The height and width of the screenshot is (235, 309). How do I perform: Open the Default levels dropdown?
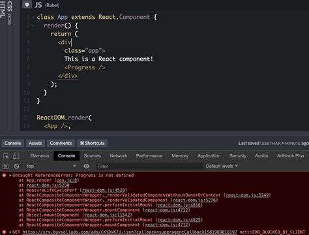pyautogui.click(x=222, y=166)
